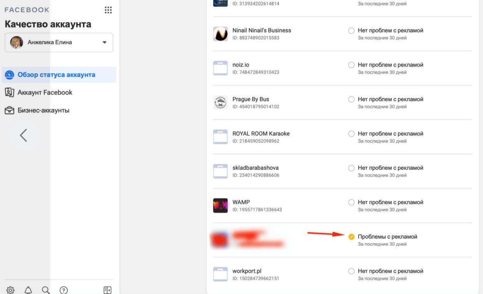Open noiz.io business account
The image size is (483, 294).
point(241,65)
